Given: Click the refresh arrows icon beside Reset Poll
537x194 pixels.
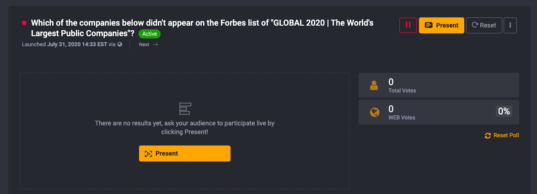Looking at the screenshot, I should click(488, 136).
